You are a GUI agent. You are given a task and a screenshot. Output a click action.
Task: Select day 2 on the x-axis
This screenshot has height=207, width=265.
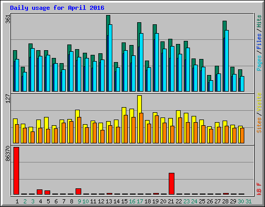(25, 201)
